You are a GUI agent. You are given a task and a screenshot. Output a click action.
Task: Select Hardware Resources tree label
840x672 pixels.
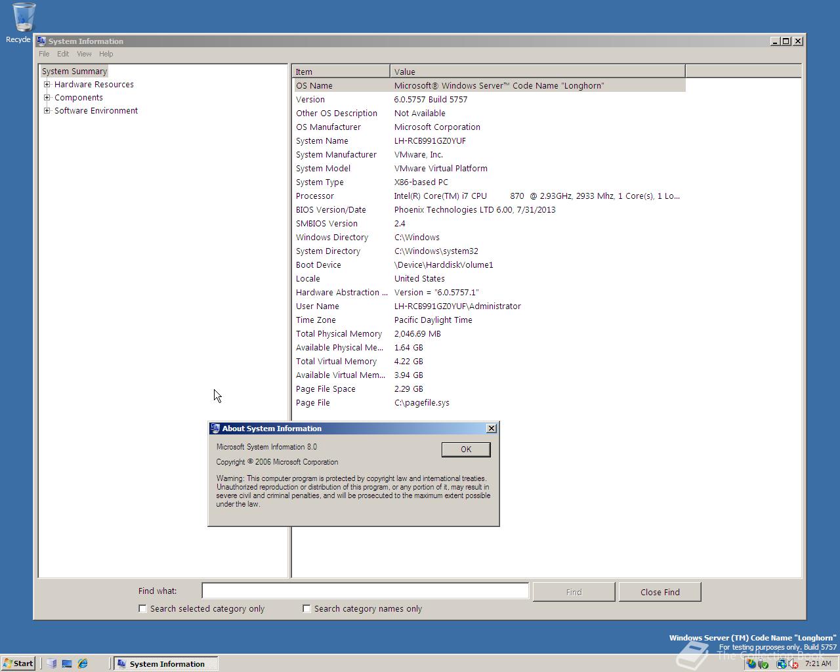tap(94, 84)
